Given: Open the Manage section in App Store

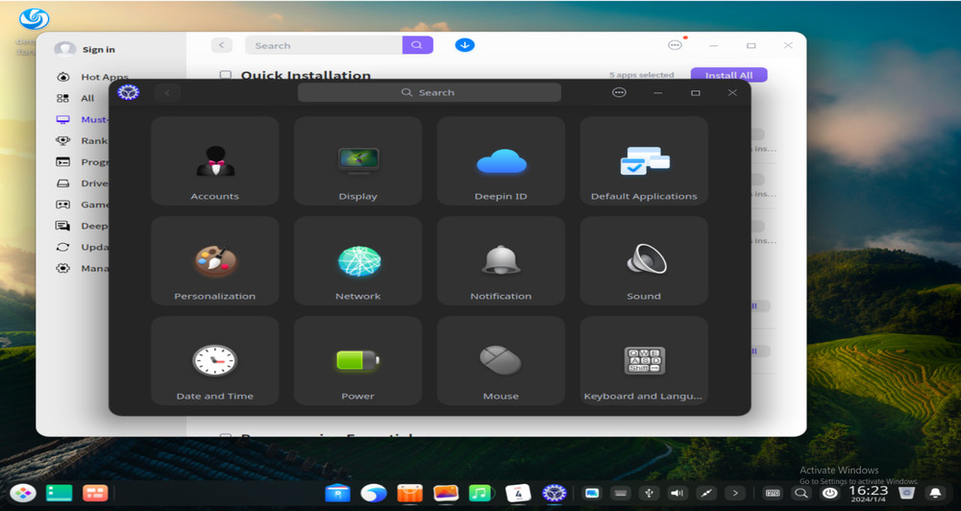Looking at the screenshot, I should point(82,268).
